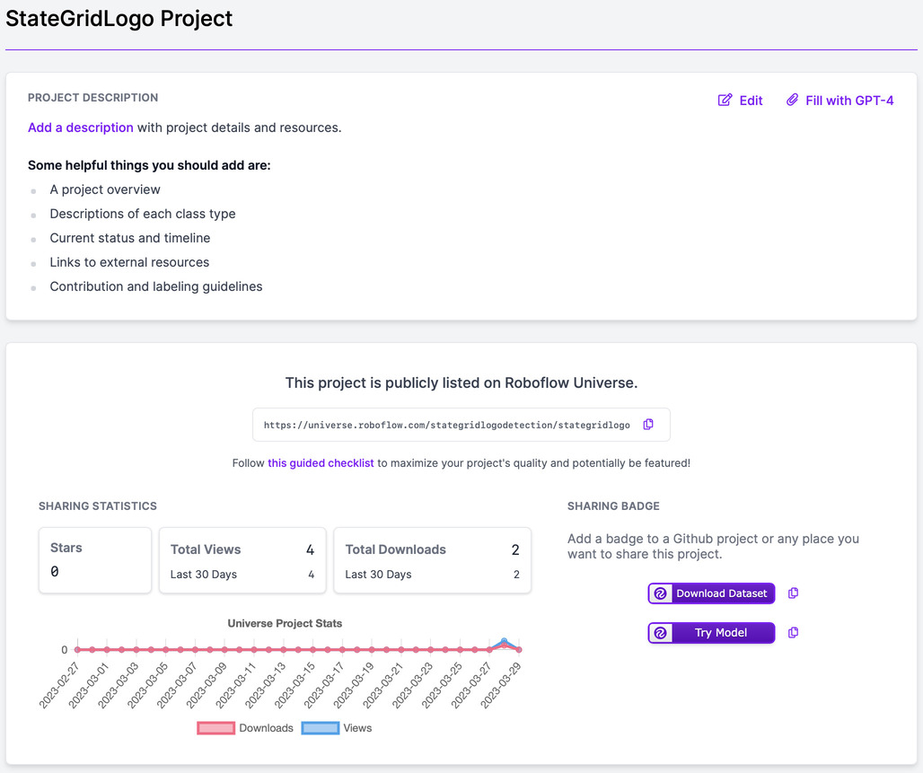Copy the Roboflow Universe project URL

coord(648,425)
